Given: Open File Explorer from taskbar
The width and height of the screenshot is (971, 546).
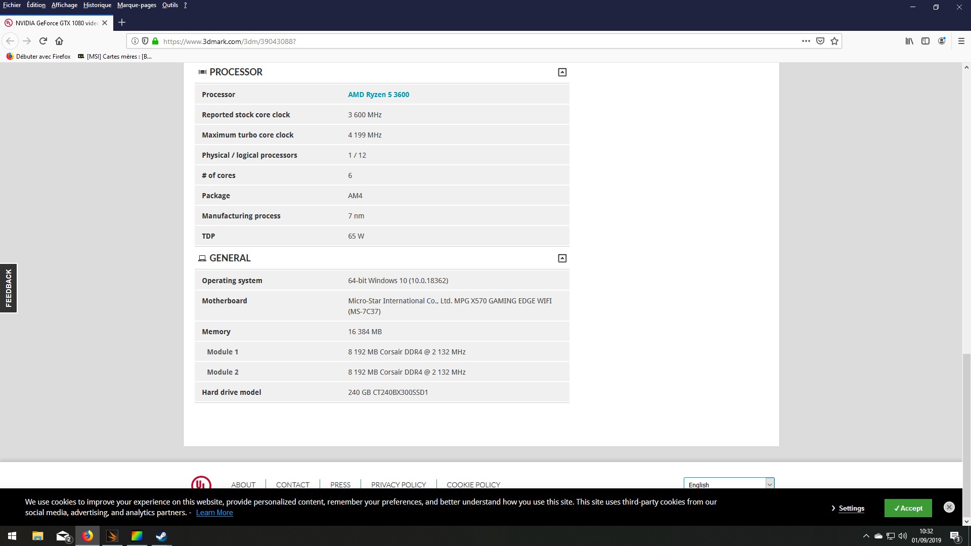Looking at the screenshot, I should pos(38,536).
